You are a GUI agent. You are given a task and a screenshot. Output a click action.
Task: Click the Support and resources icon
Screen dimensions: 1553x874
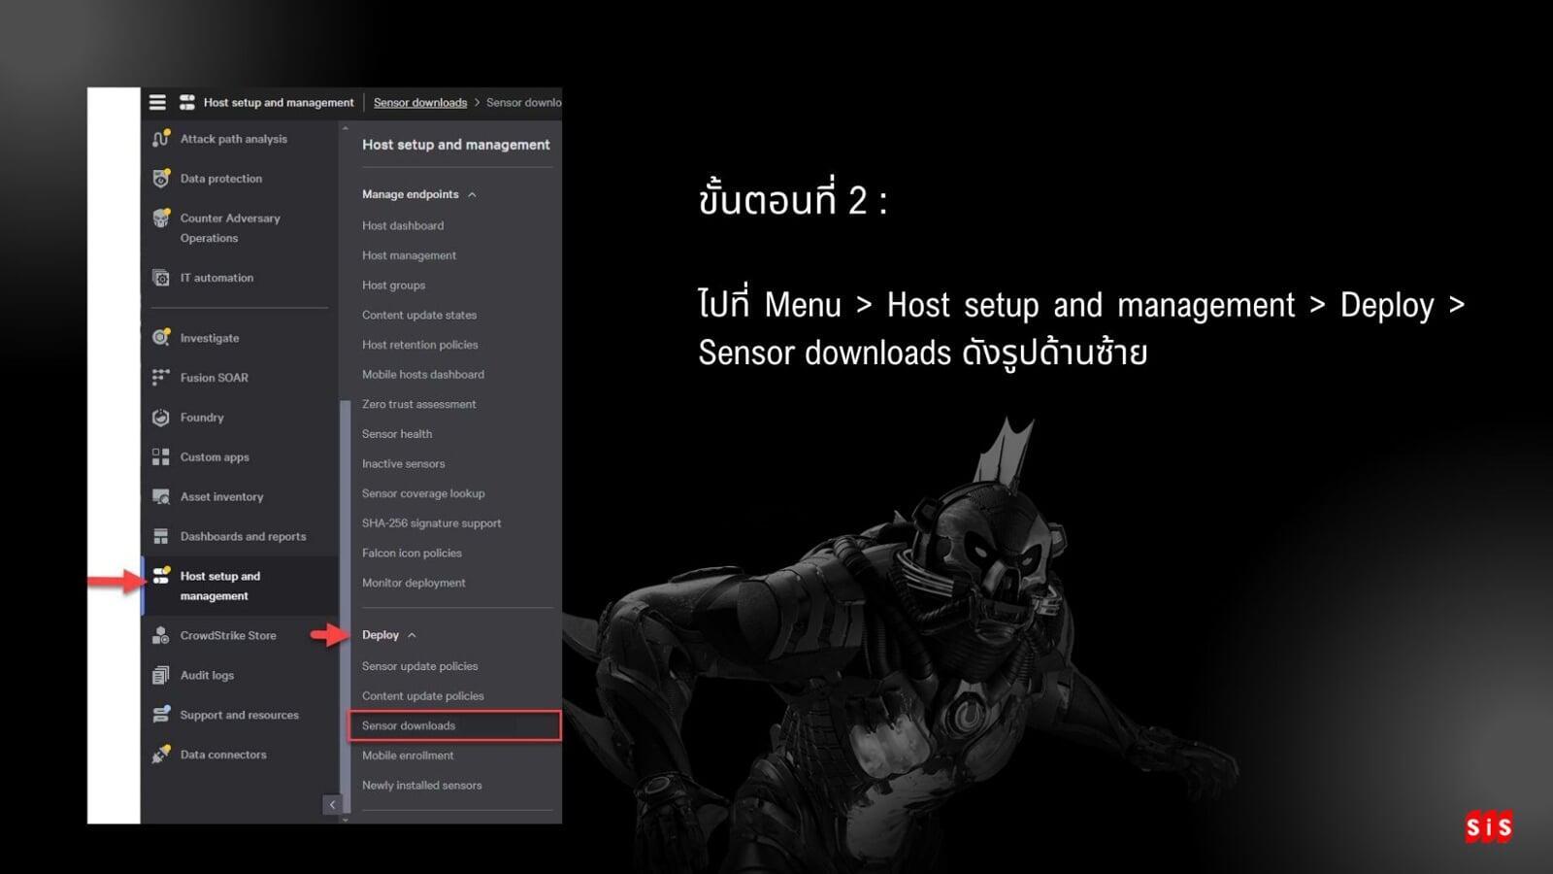[x=161, y=716]
